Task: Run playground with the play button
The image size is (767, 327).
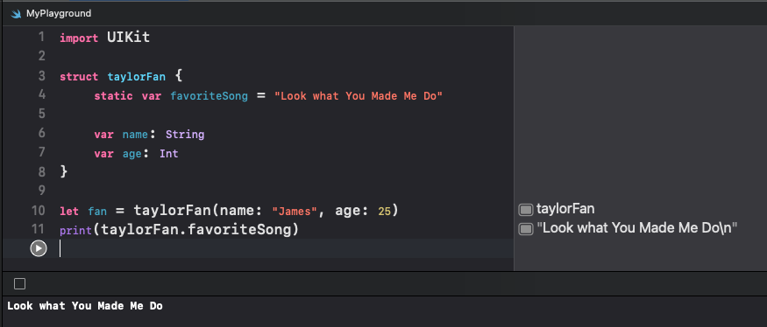Action: 39,248
